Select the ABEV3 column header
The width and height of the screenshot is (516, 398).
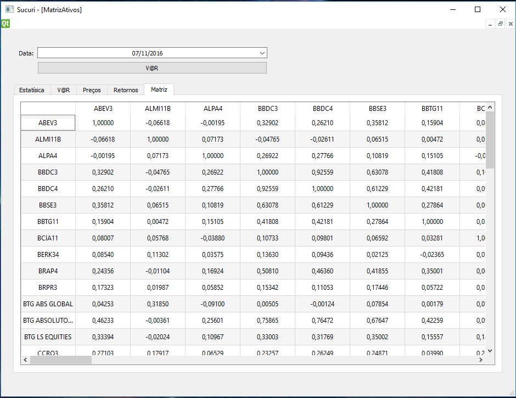pos(103,109)
